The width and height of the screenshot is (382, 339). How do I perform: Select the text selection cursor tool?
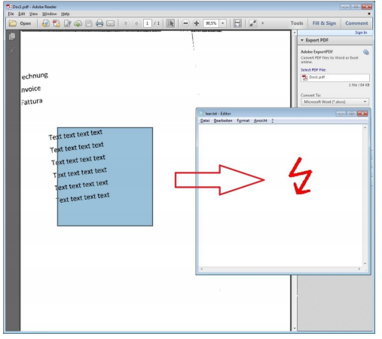(x=170, y=23)
